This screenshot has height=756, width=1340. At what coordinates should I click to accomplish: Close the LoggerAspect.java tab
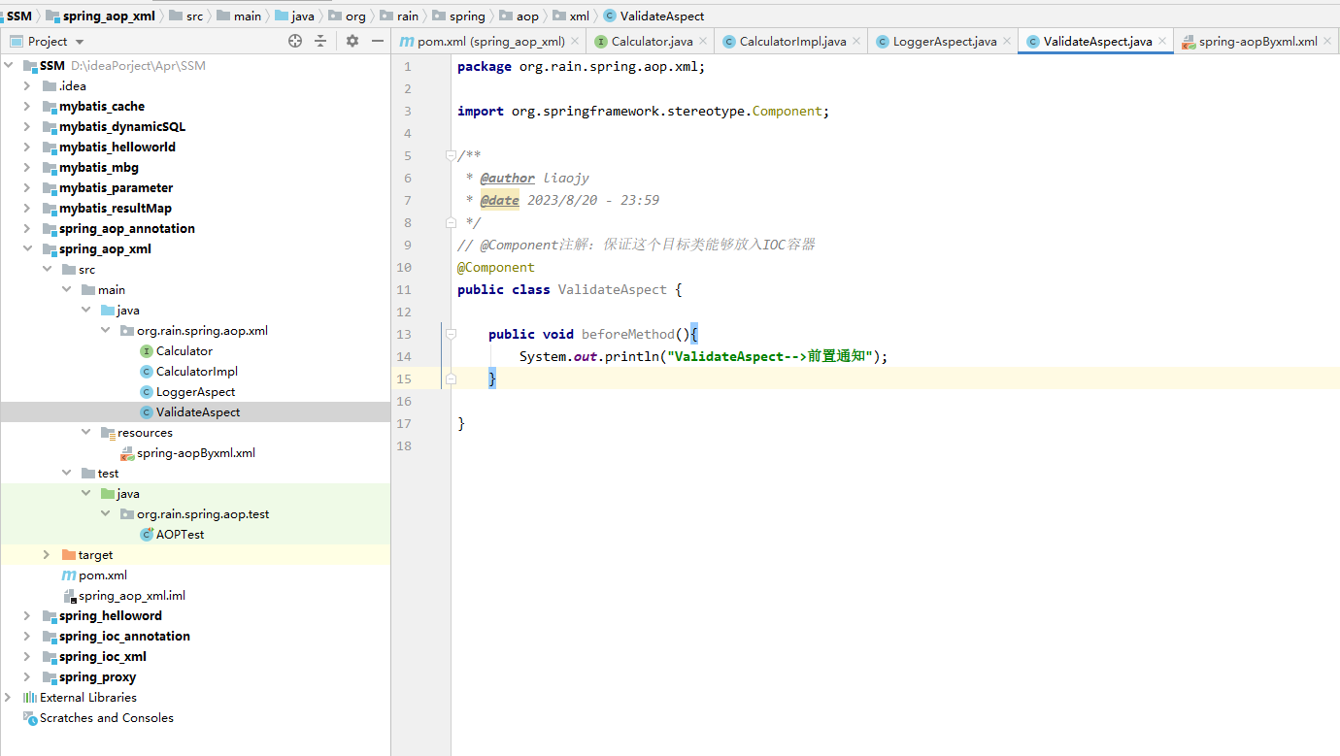click(1007, 42)
